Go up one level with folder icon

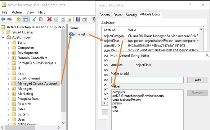(18, 19)
